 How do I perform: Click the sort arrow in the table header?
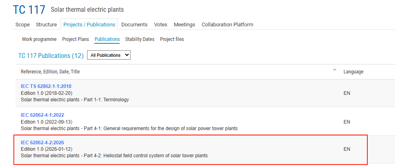coord(334,70)
